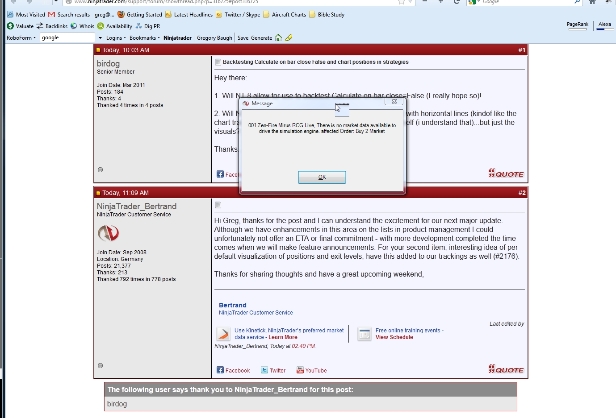This screenshot has height=418, width=616.
Task: Click the post icon in reply #2
Action: click(218, 205)
